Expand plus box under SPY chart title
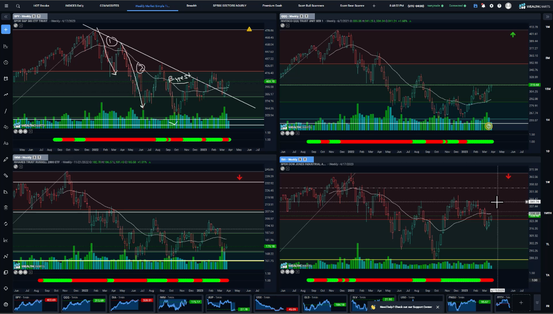 click(21, 25)
